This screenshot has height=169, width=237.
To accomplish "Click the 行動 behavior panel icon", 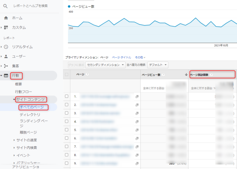I will click(6, 76).
